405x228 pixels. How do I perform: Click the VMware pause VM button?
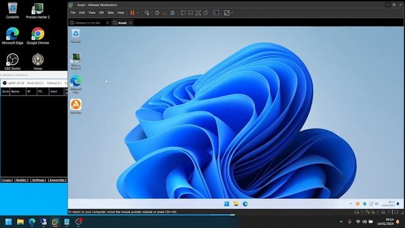(x=132, y=13)
